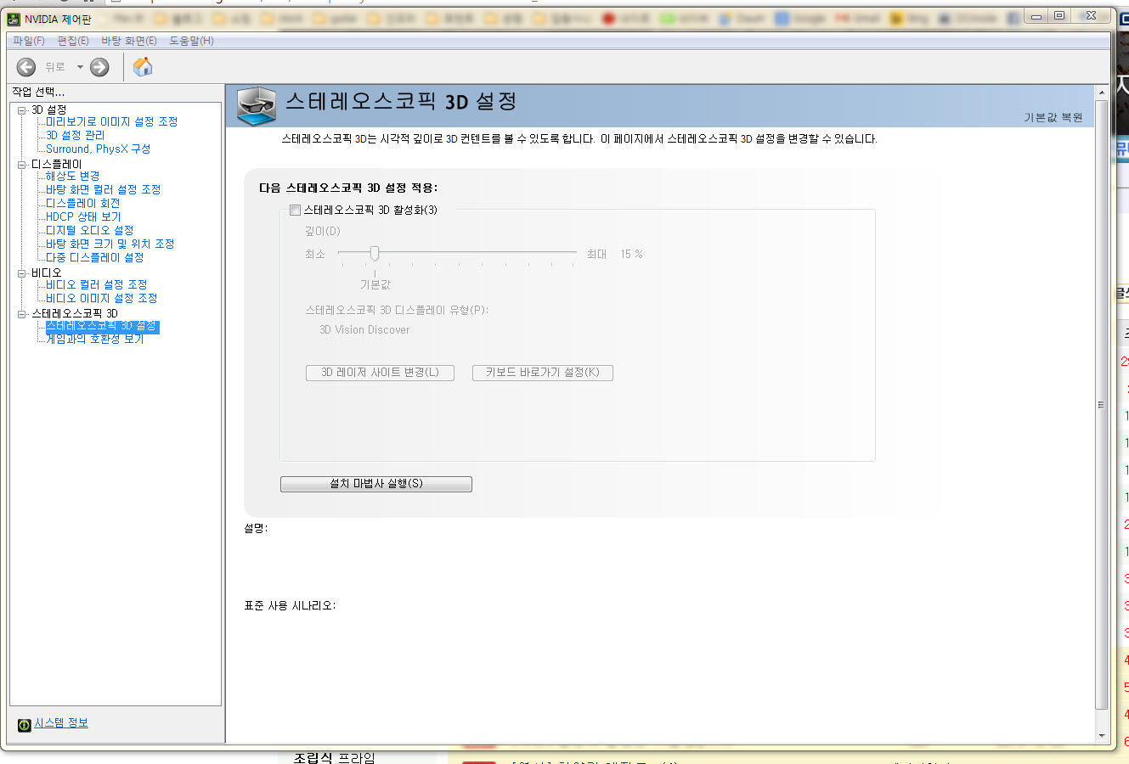Click the 작업 선택... heading
1129x764 pixels.
[x=38, y=92]
